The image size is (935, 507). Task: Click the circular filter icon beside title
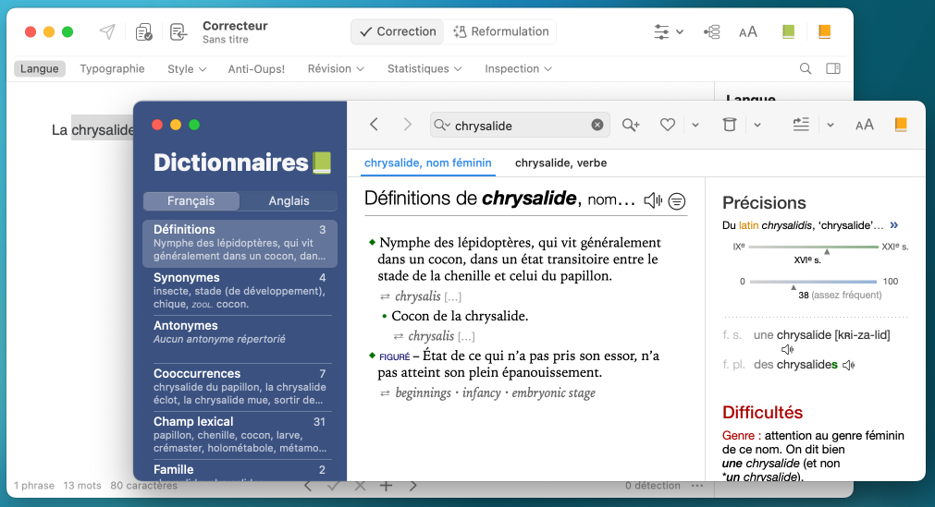pos(677,200)
